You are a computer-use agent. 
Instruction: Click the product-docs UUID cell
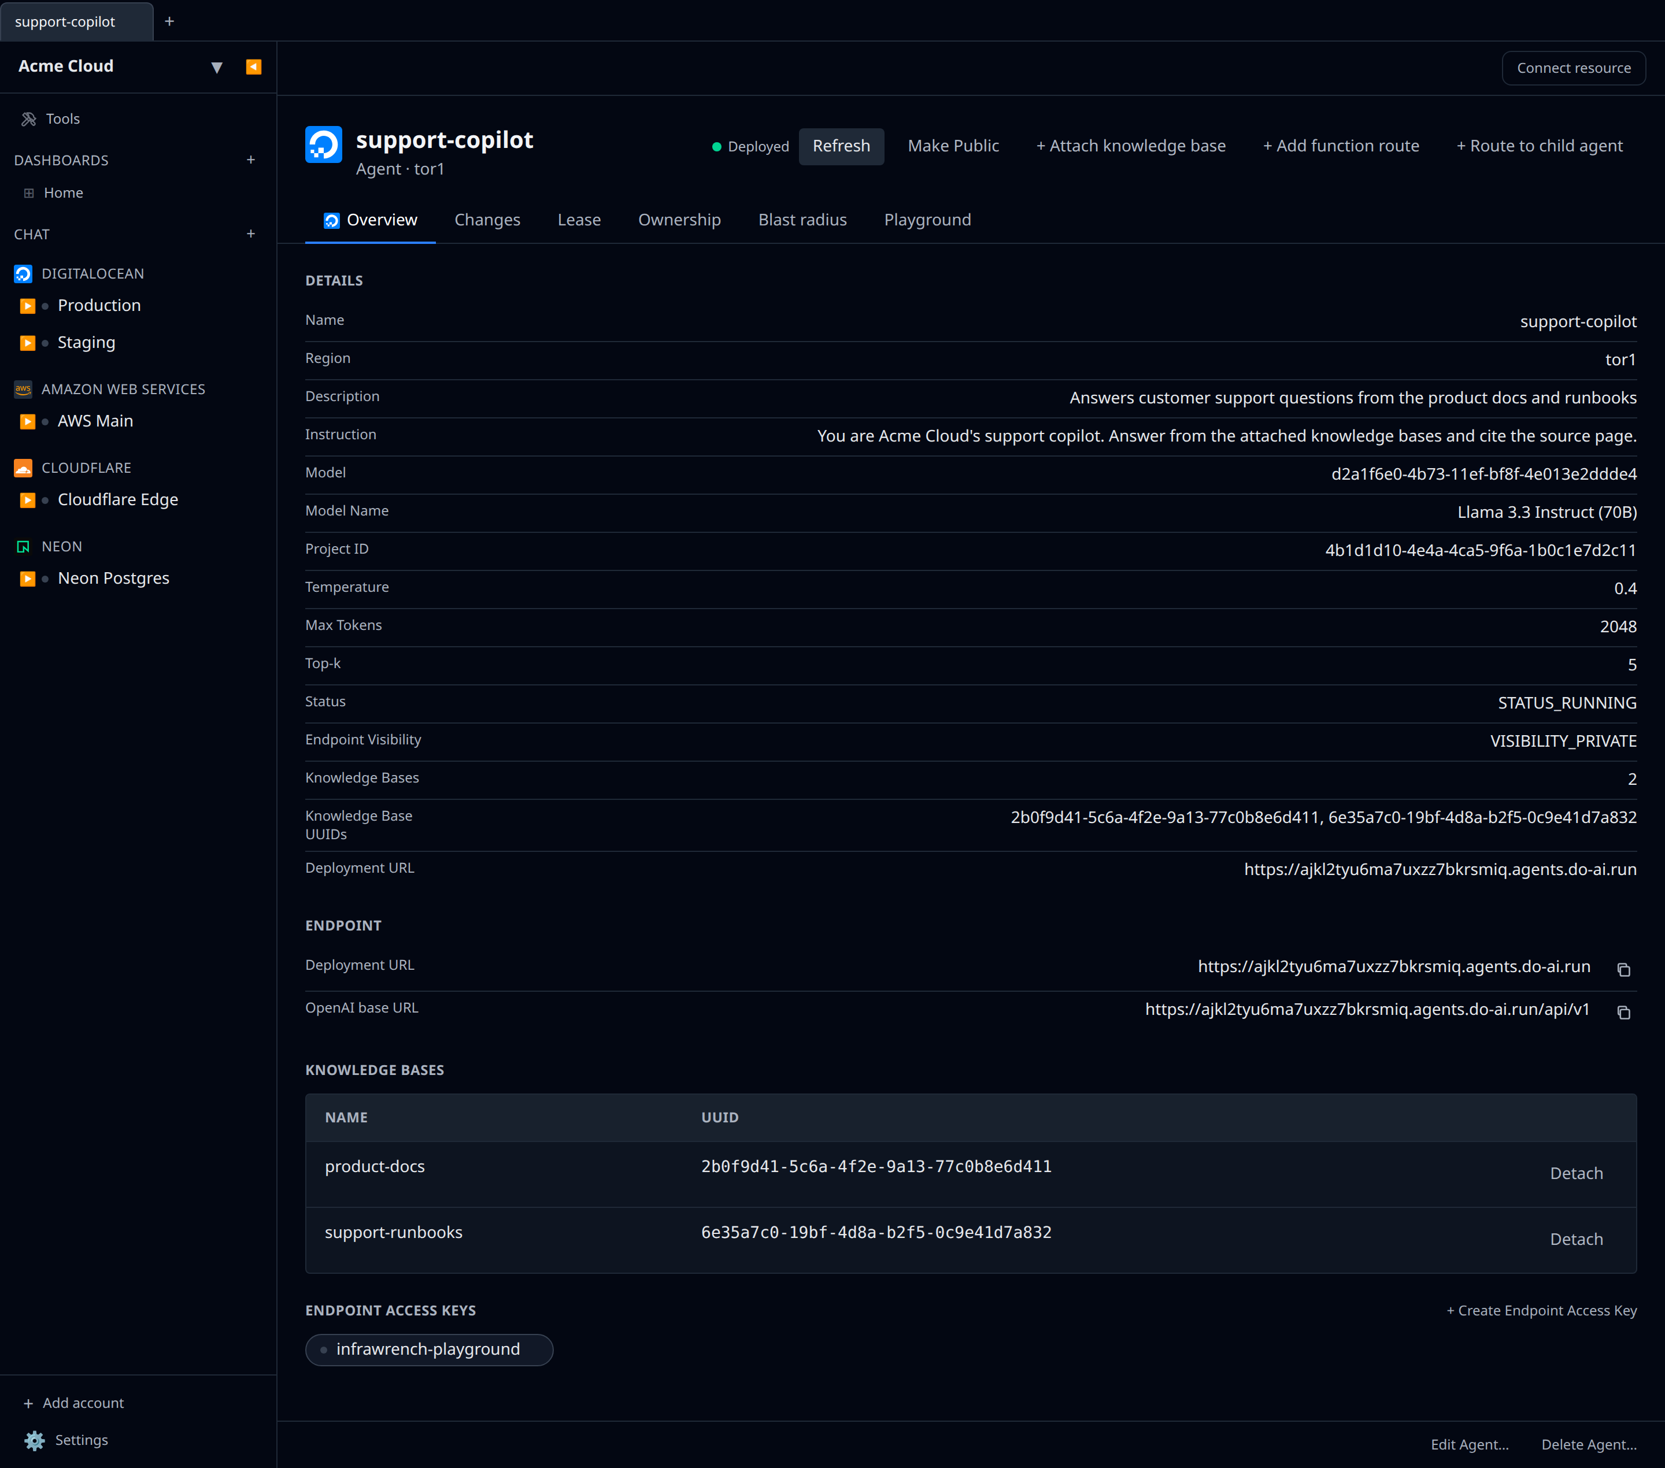[x=876, y=1167]
